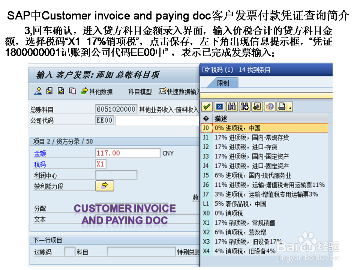Viewport: 360px width, 270px height.
Task: Open 科目模型 account model option
Action: (x=140, y=92)
